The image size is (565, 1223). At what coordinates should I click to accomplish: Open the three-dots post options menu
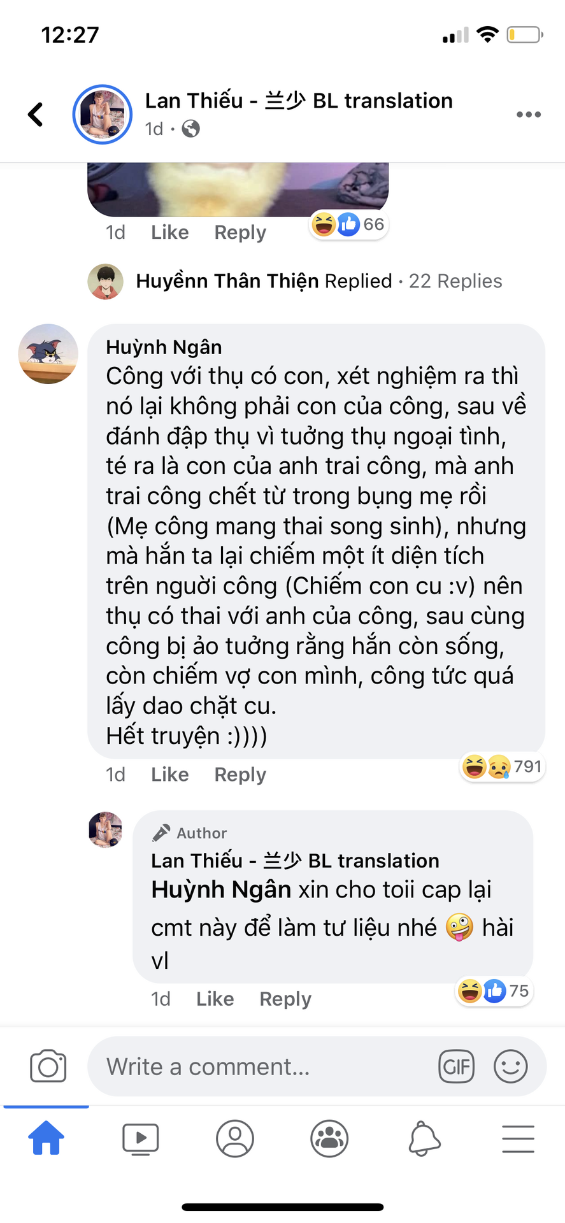pos(528,115)
